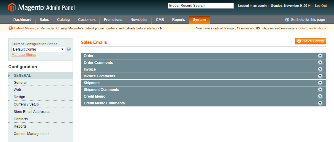Screen dimensions: 334x142
Task: Open the Shipment Comments section header
Action: tap(203, 90)
